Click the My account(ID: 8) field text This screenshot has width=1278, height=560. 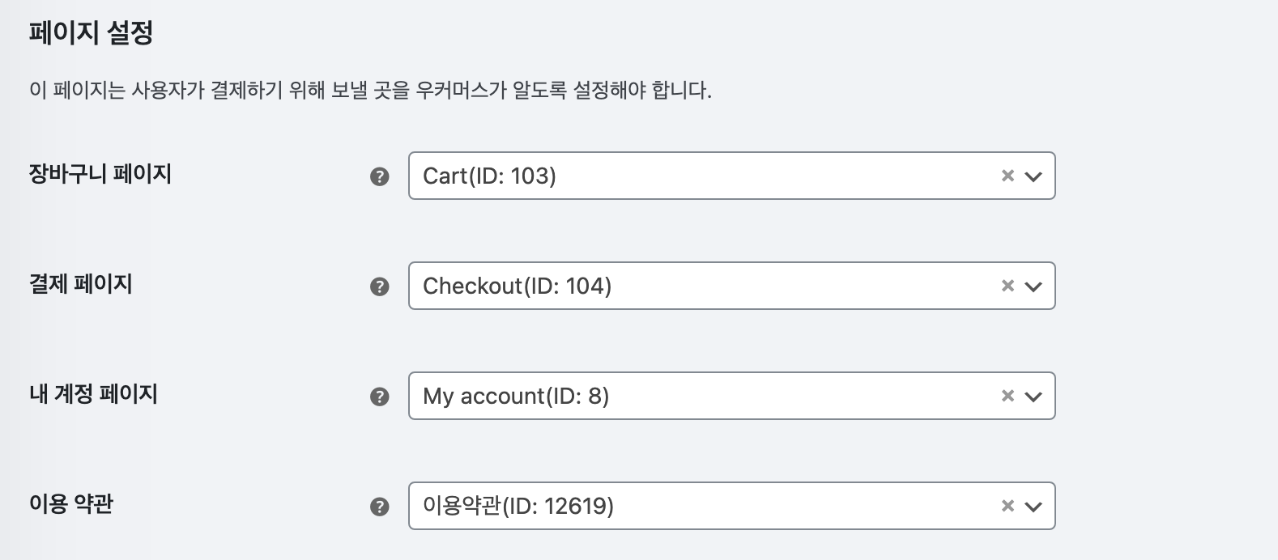pyautogui.click(x=516, y=396)
